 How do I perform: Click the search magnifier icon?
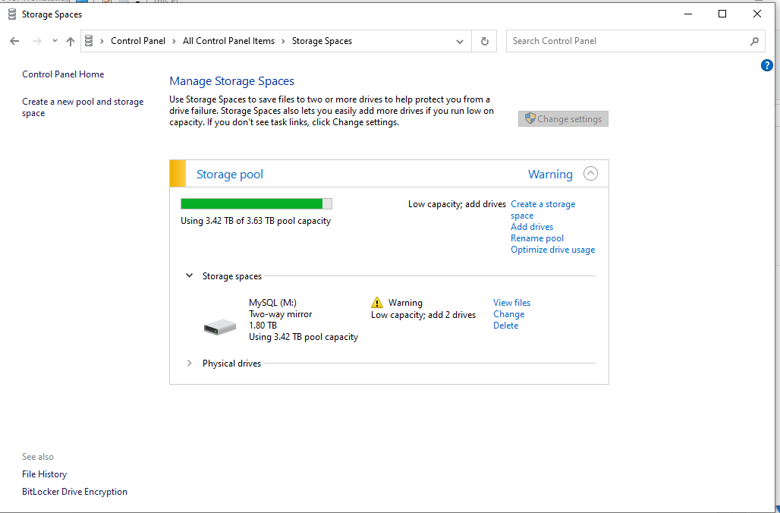click(754, 42)
